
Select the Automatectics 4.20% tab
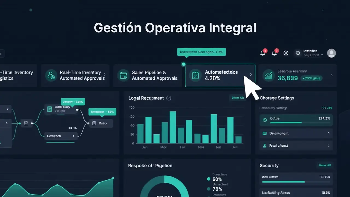[x=220, y=76]
